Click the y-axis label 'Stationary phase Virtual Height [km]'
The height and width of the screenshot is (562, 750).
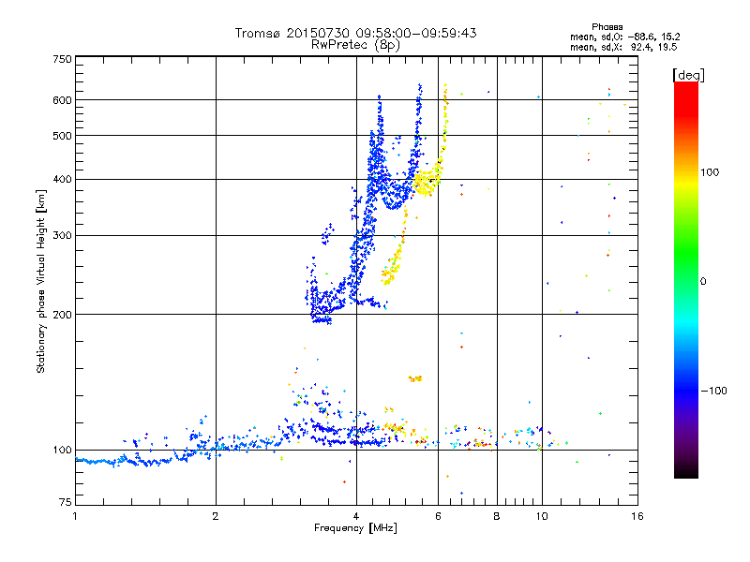click(41, 281)
